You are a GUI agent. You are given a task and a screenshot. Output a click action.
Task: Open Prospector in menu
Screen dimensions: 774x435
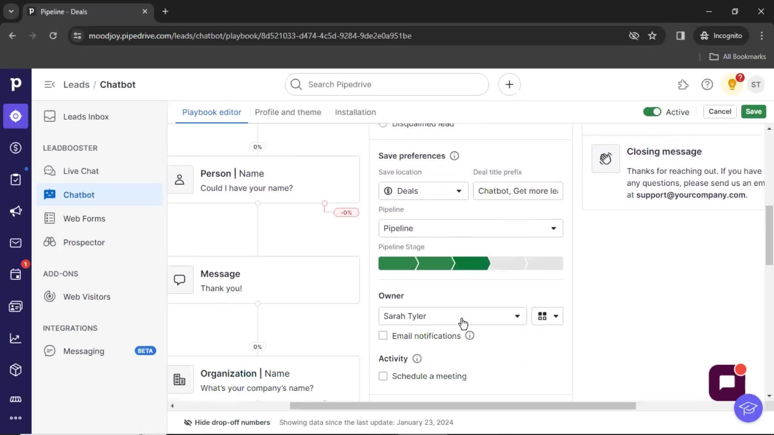coord(99,242)
